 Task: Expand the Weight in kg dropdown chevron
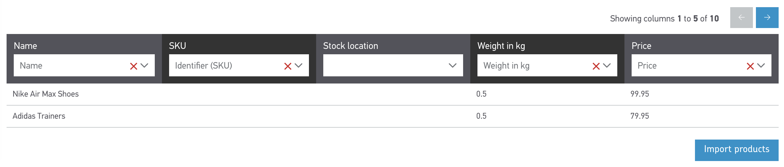607,66
